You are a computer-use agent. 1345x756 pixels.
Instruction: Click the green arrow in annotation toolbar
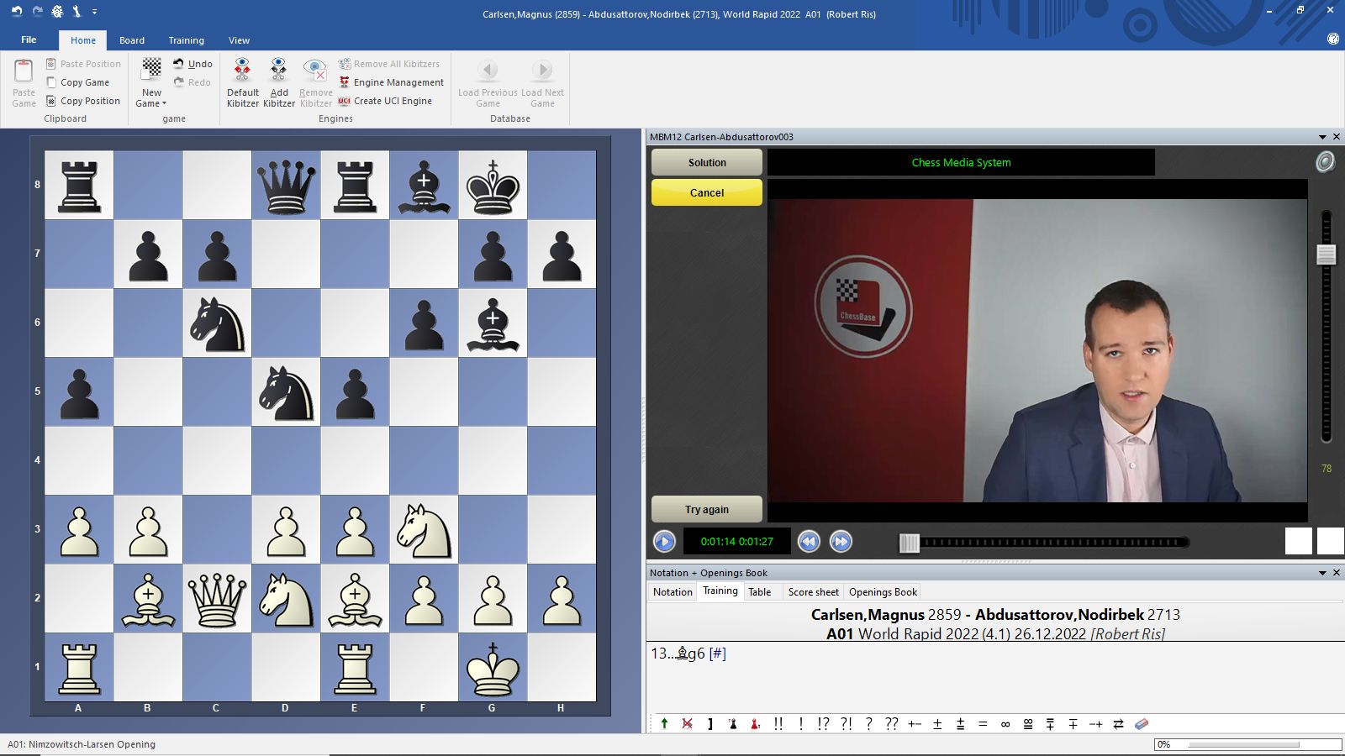point(664,724)
